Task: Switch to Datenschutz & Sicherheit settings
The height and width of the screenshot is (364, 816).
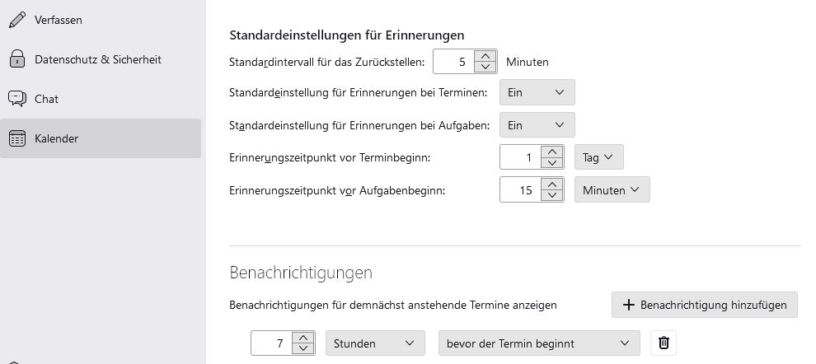Action: pyautogui.click(x=97, y=59)
